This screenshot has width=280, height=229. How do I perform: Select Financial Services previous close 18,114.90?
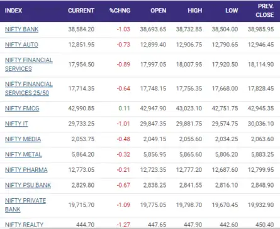coord(260,65)
